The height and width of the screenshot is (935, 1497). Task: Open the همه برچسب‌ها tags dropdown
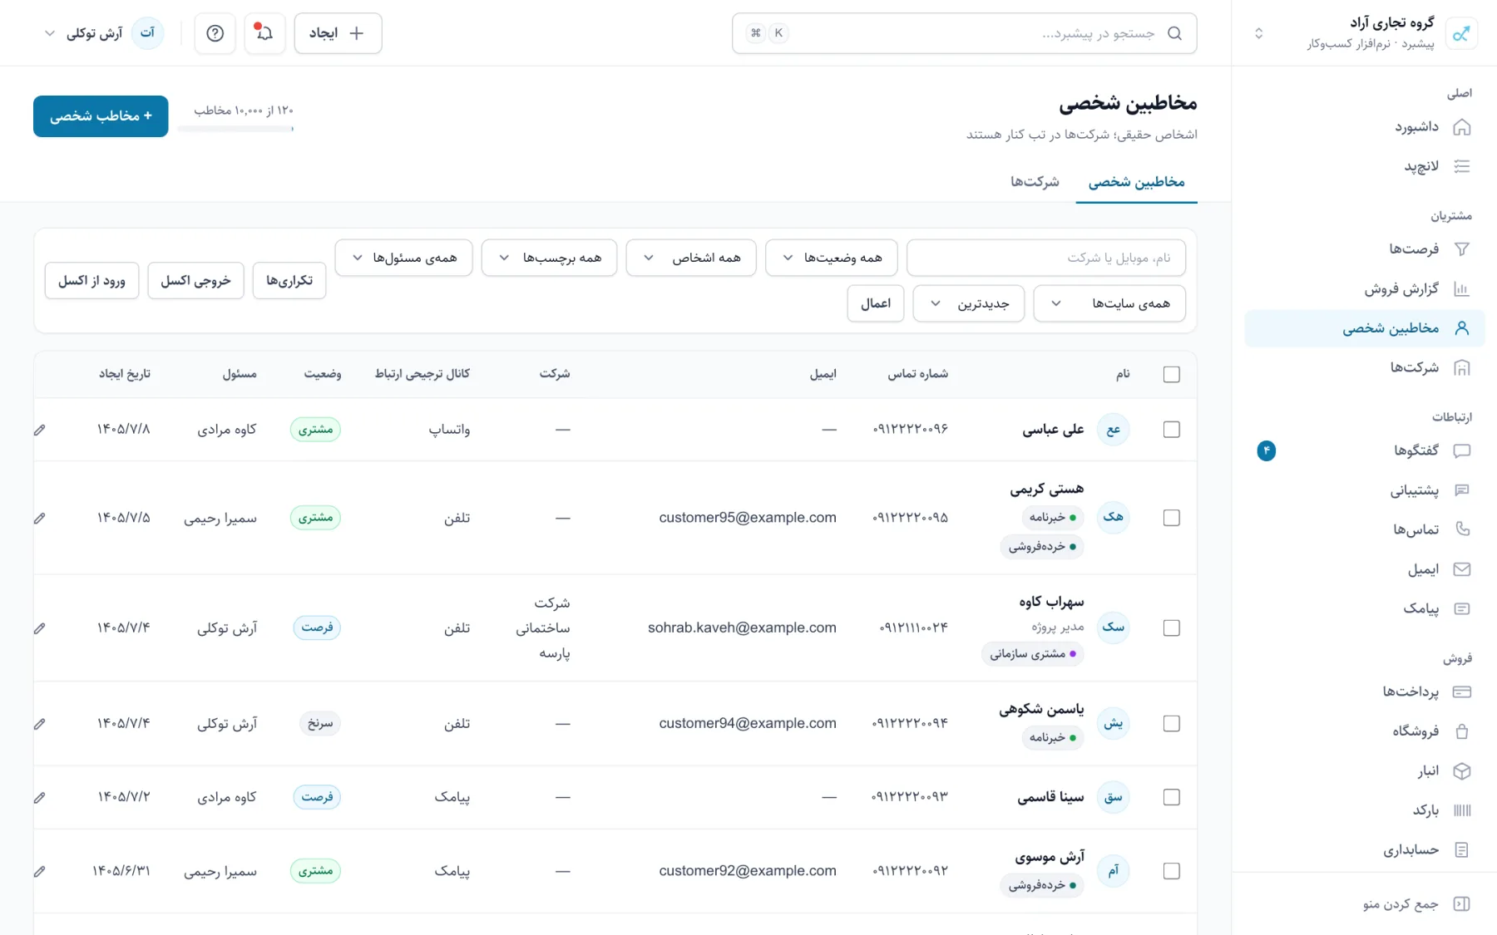point(550,258)
